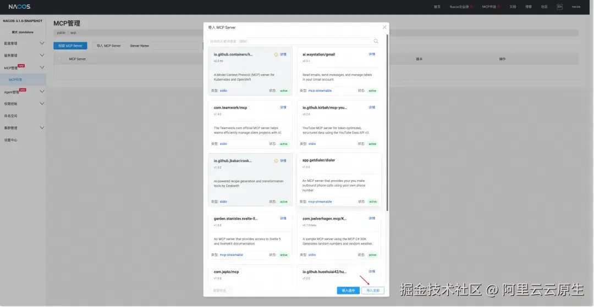This screenshot has height=307, width=594.
Task: Open 详情 for ai.waystation/gmail card
Action: pos(372,54)
